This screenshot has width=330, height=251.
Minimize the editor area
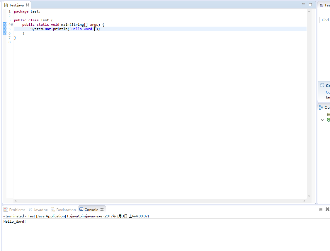click(304, 4)
